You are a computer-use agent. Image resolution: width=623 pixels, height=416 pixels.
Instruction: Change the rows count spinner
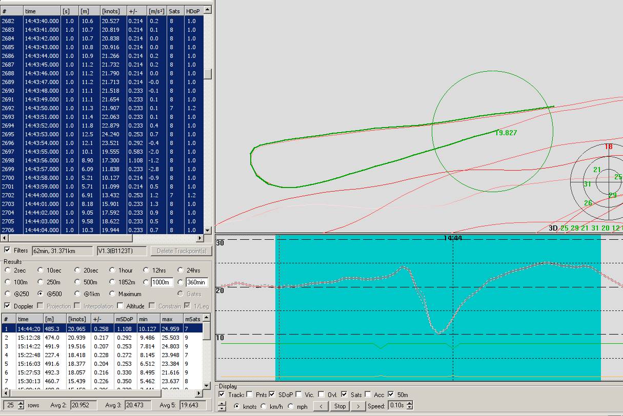tap(21, 405)
